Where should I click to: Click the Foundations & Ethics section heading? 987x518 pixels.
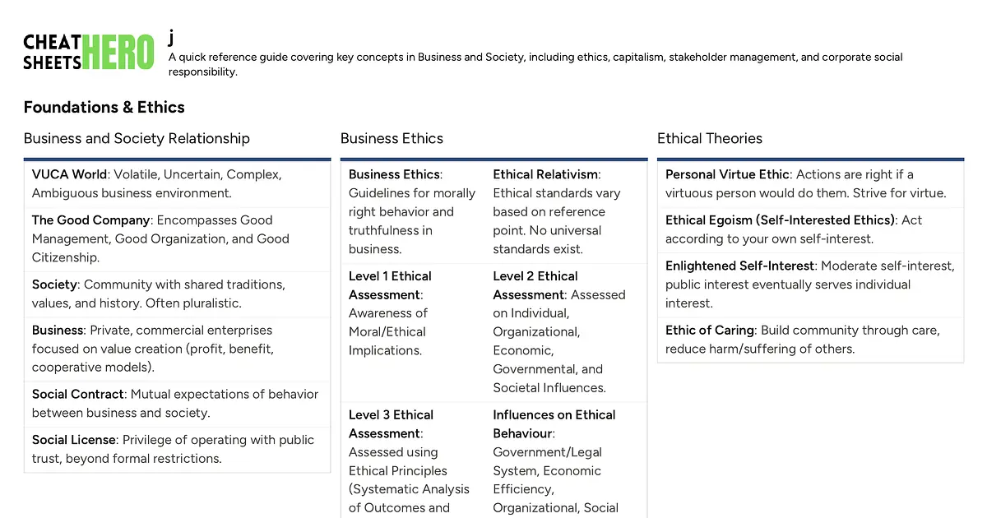pyautogui.click(x=104, y=107)
